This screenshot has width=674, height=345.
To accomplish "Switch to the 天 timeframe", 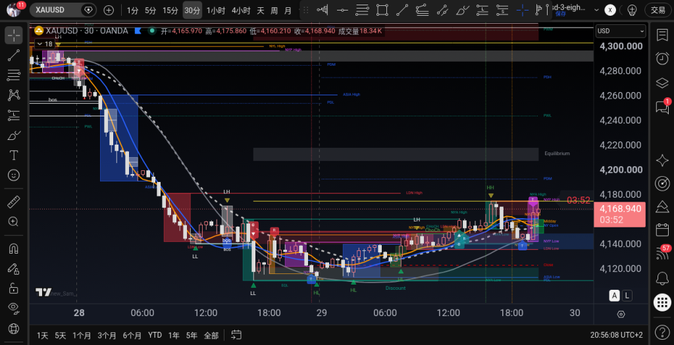I will point(261,11).
